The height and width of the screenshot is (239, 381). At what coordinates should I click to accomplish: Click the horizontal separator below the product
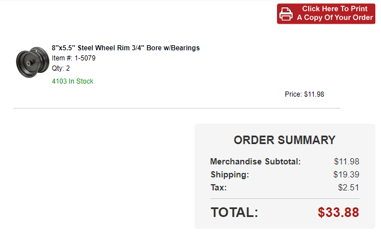click(x=176, y=108)
